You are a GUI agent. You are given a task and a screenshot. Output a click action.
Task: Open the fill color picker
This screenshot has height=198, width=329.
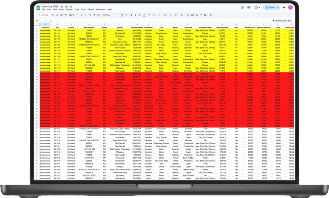[x=150, y=15]
